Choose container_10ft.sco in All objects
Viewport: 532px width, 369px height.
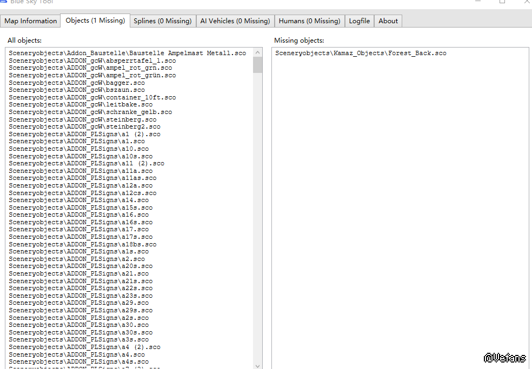(92, 97)
